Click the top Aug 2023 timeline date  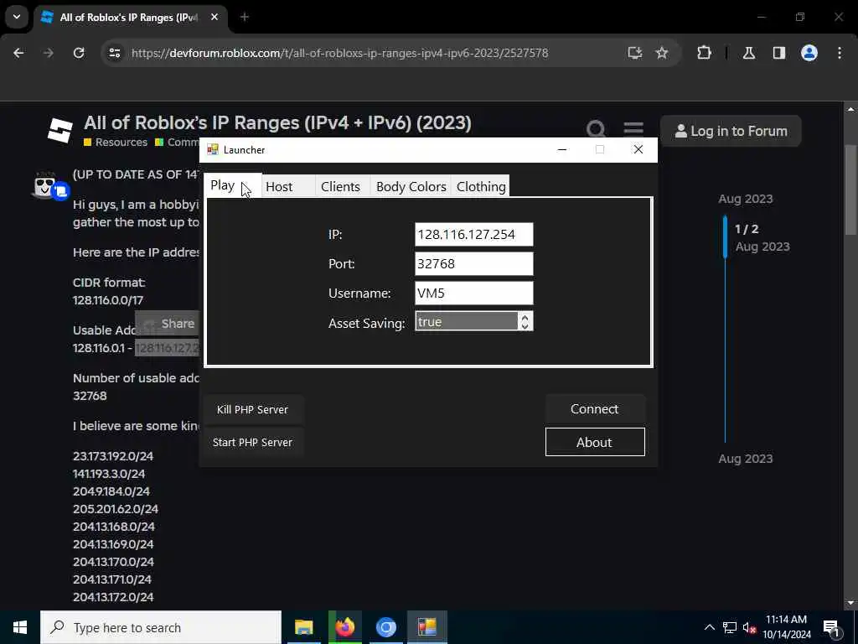[745, 199]
